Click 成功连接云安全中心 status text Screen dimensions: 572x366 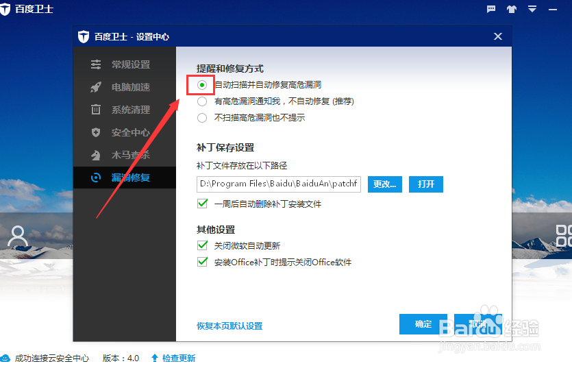tap(52, 358)
